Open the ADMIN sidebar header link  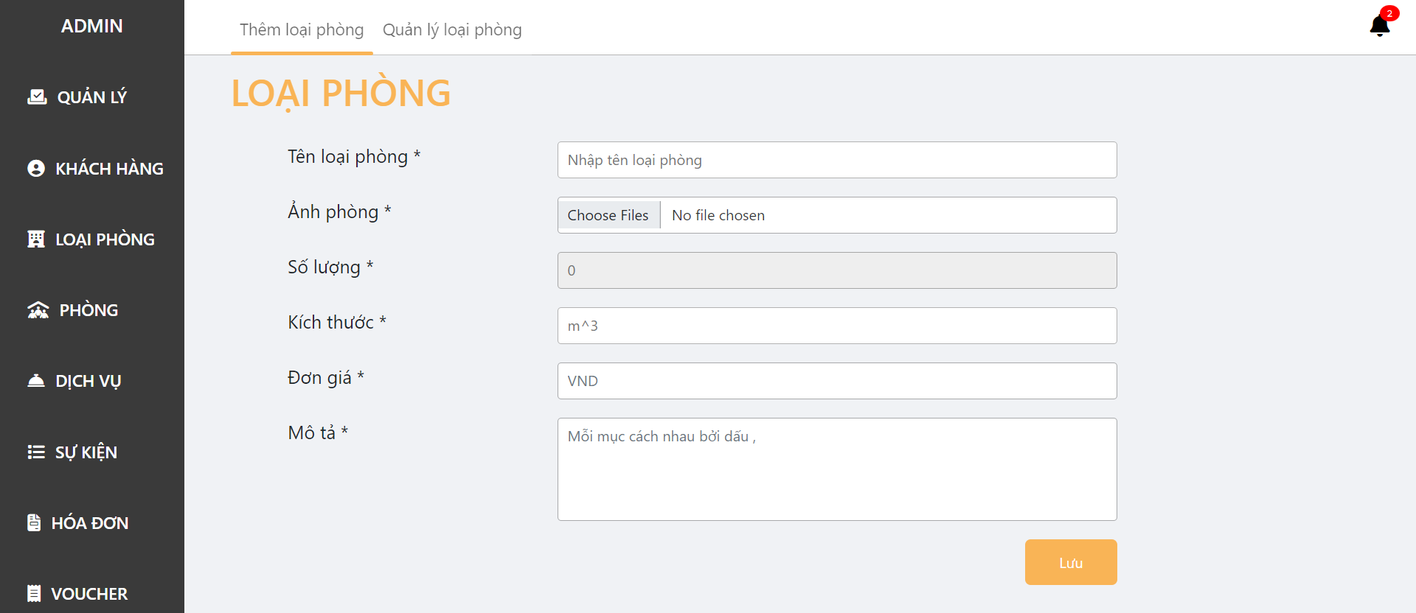click(x=92, y=26)
